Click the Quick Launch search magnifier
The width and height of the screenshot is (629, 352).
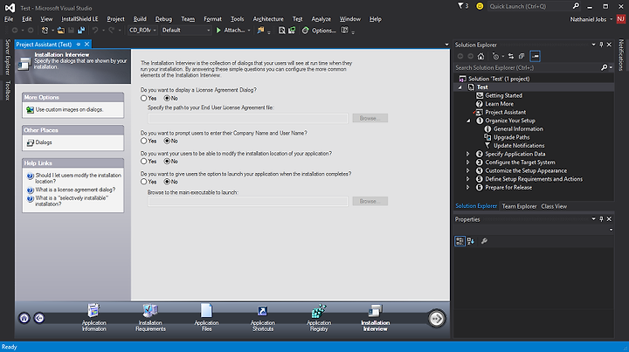point(576,6)
